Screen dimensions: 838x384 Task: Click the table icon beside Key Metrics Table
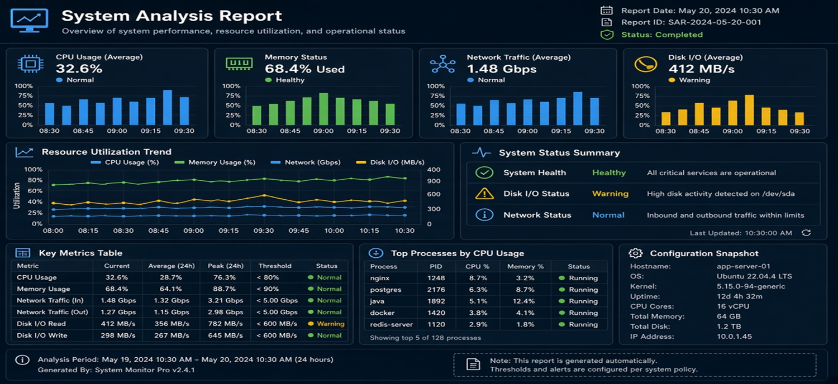pos(22,253)
